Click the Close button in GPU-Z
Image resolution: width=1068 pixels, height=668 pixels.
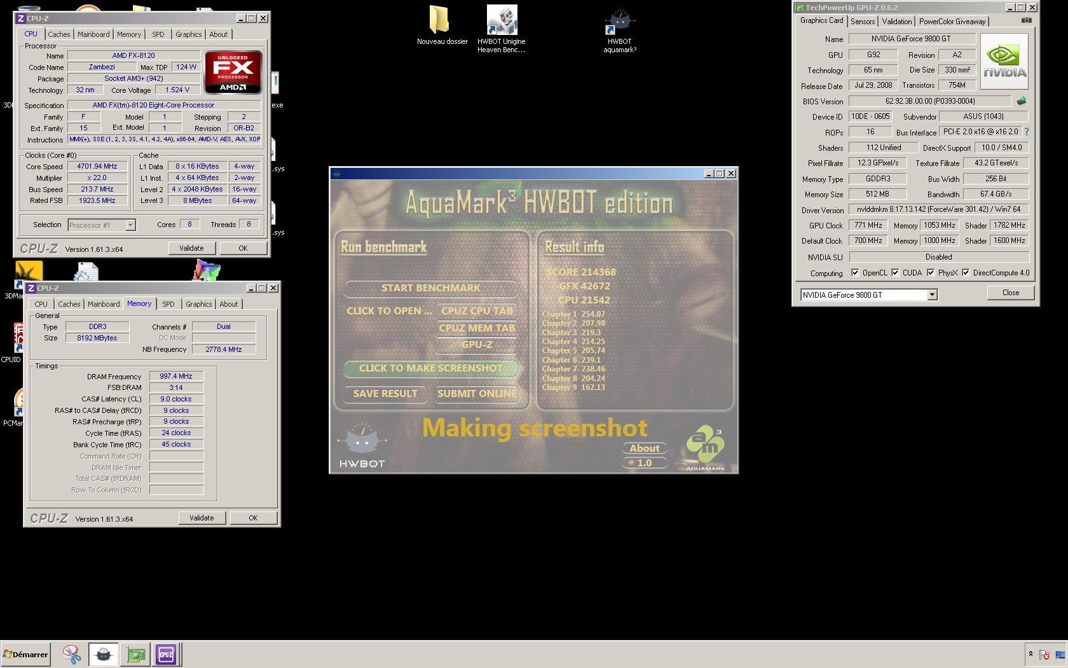coord(1011,293)
